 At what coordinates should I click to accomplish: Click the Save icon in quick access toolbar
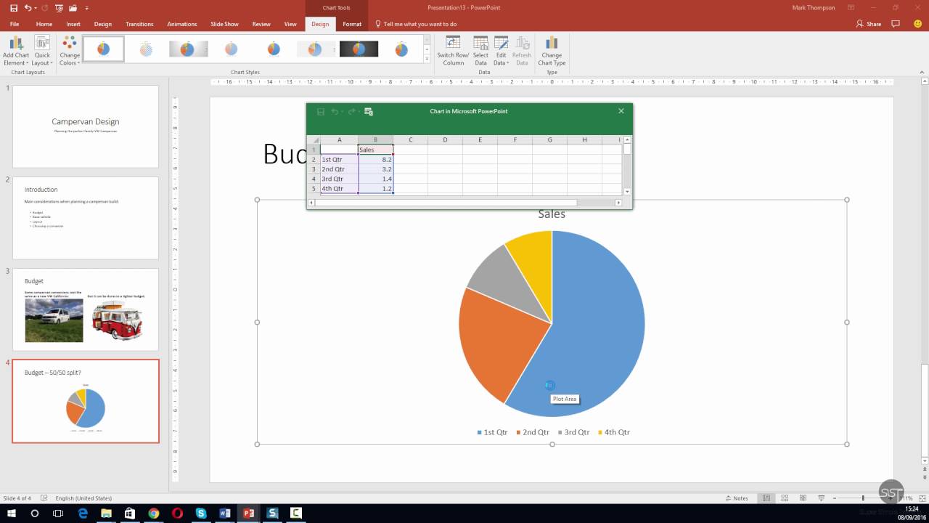pyautogui.click(x=14, y=7)
